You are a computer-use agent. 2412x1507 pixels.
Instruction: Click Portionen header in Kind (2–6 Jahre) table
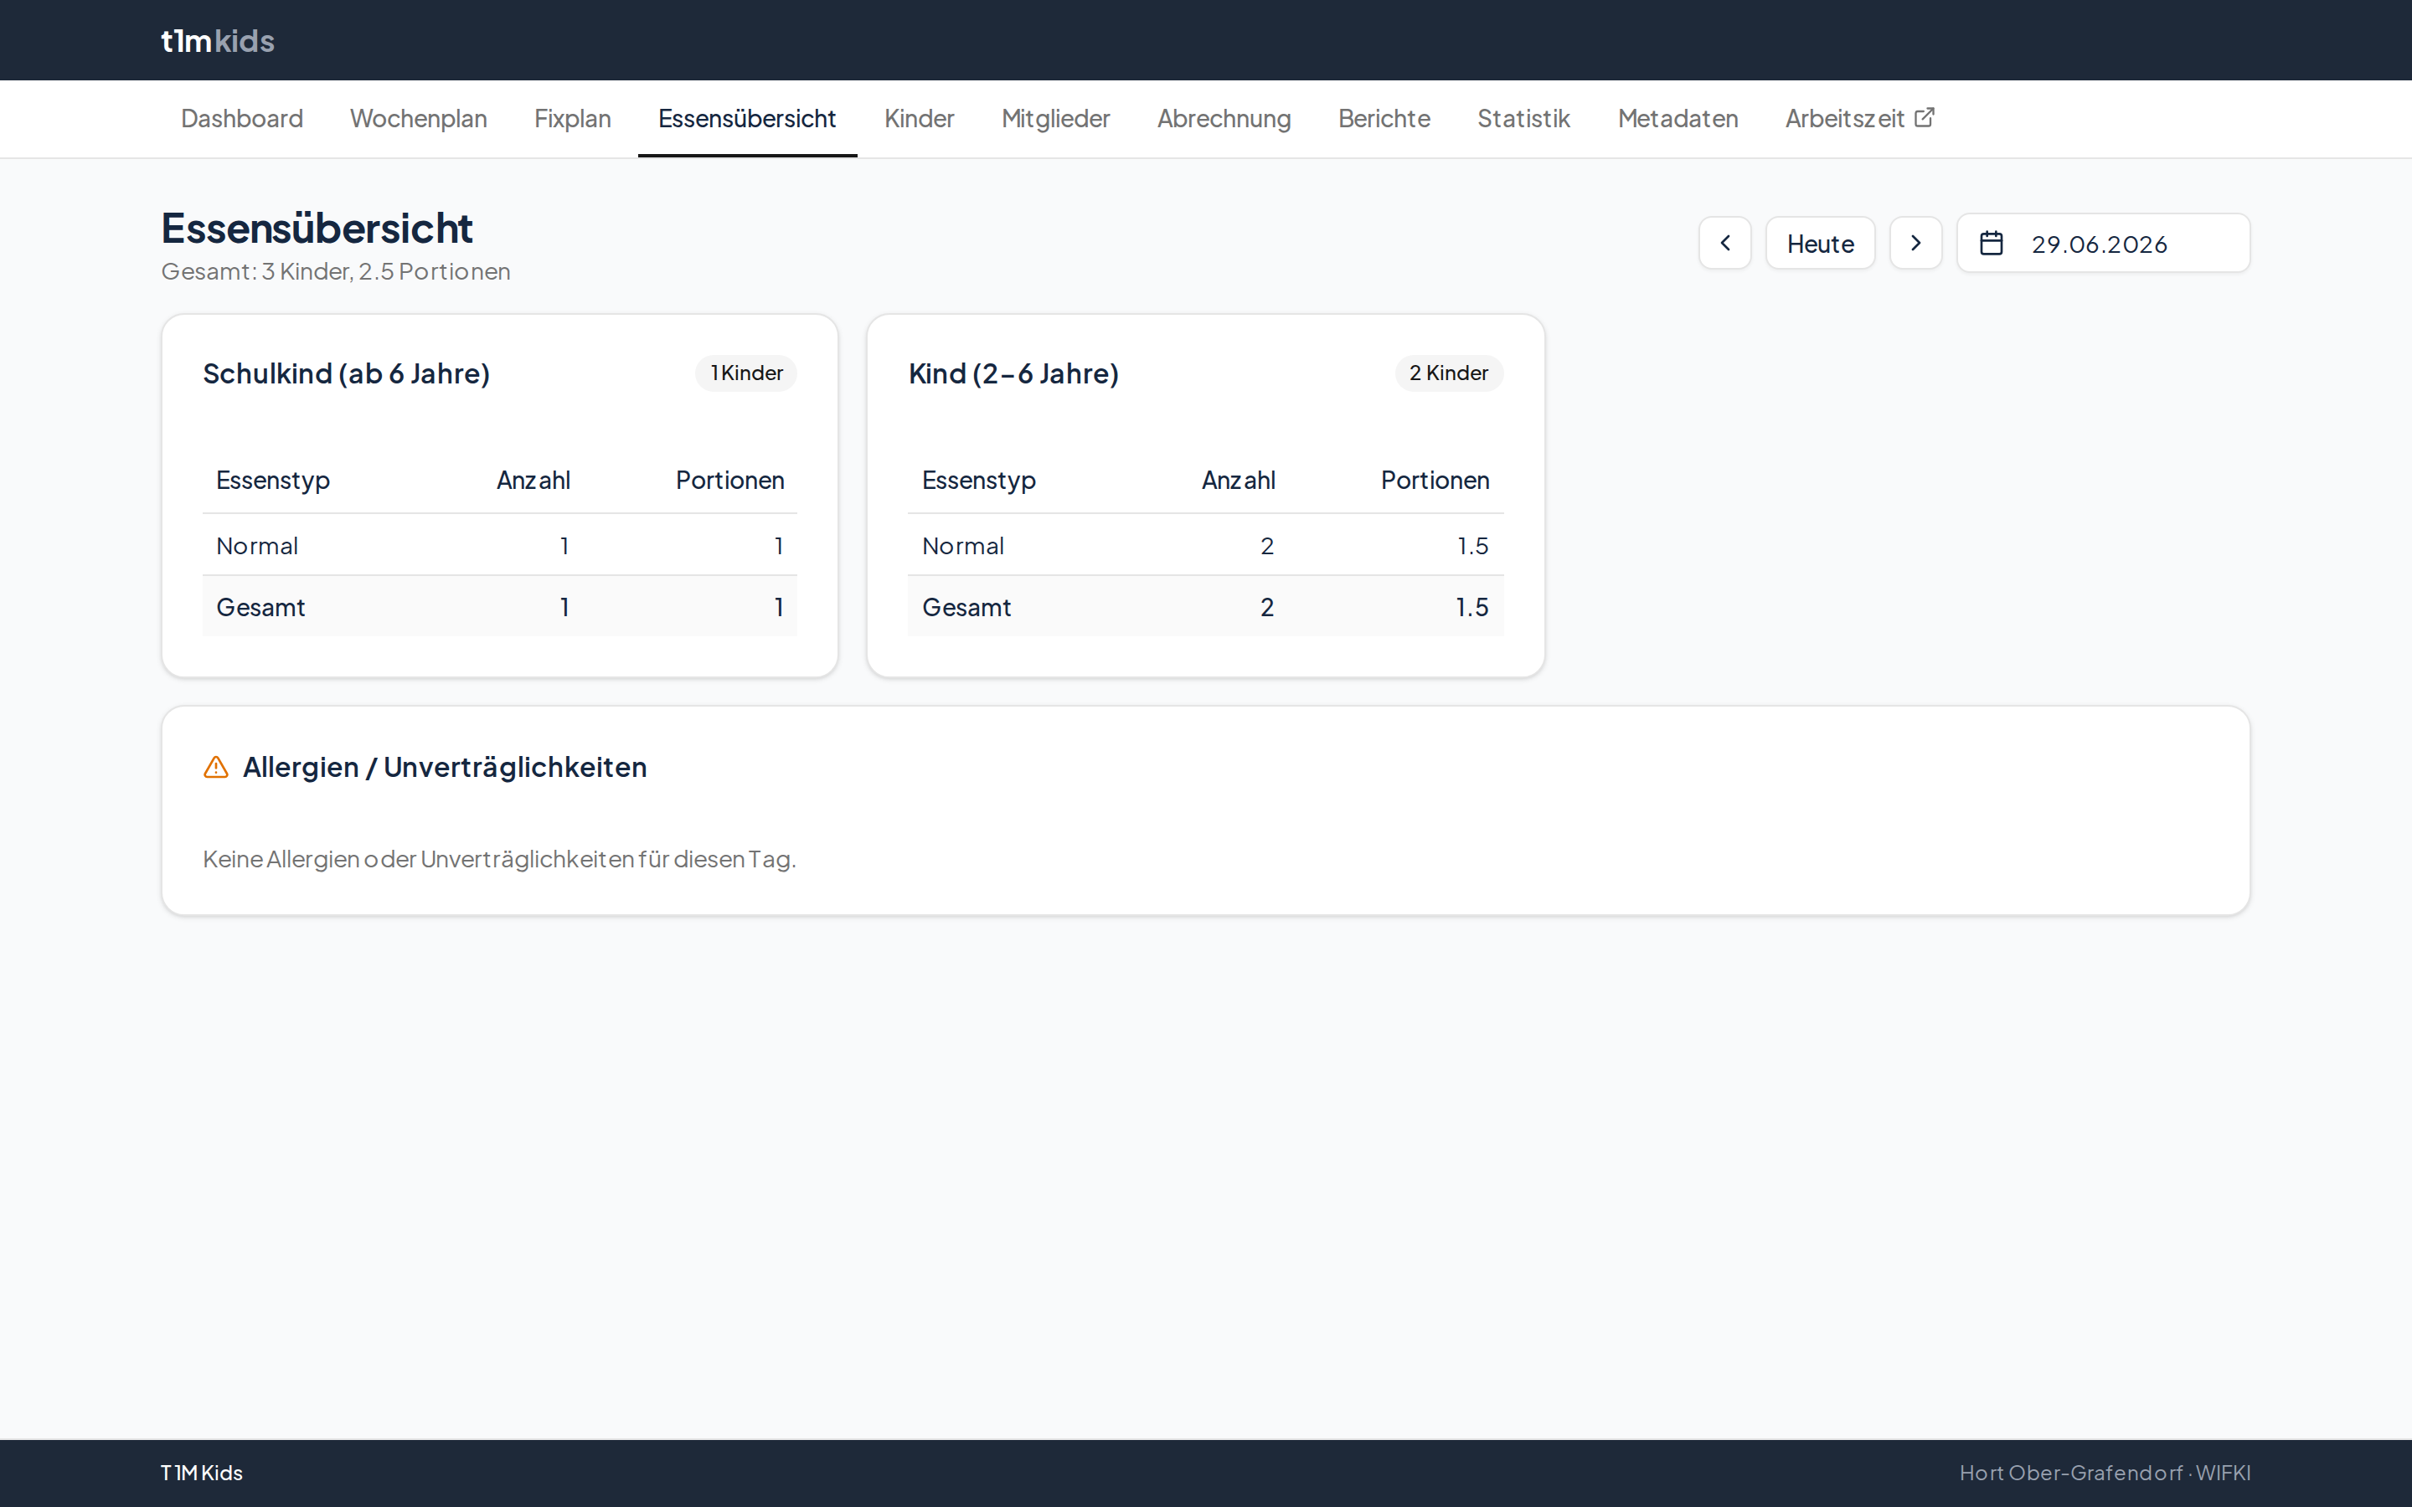pyautogui.click(x=1435, y=481)
